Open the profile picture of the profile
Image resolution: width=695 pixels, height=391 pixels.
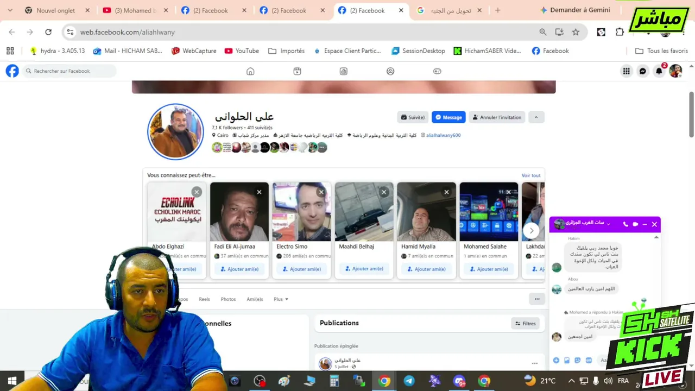pyautogui.click(x=175, y=131)
